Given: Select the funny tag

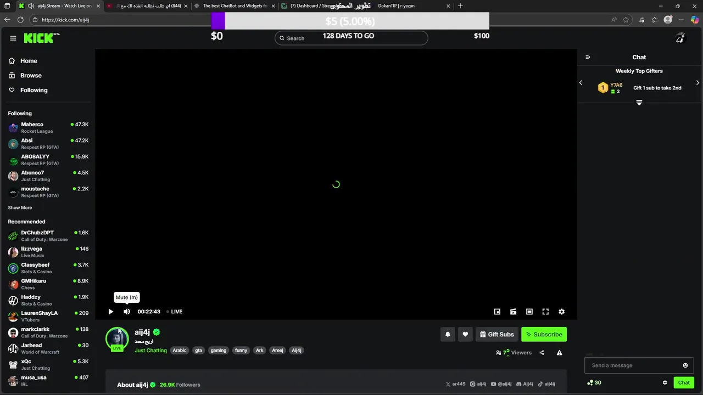Looking at the screenshot, I should point(241,351).
